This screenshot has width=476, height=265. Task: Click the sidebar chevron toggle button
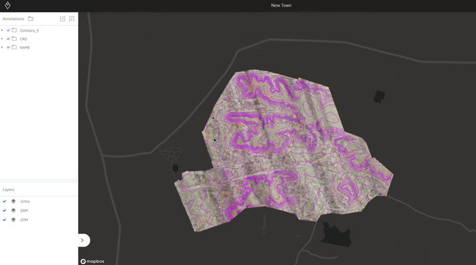82,241
